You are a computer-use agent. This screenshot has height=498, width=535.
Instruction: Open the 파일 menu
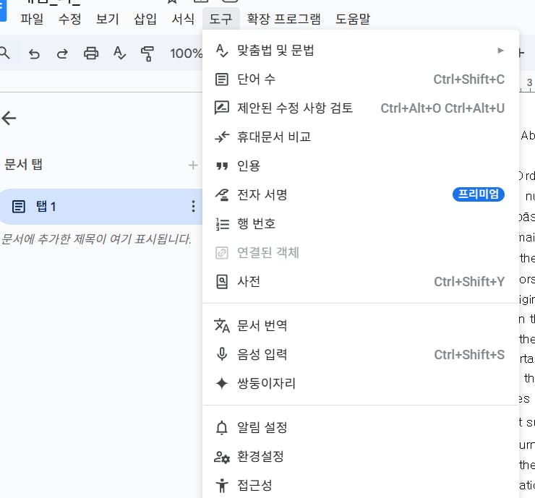click(x=32, y=19)
